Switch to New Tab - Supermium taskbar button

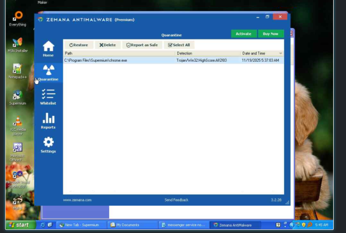81,225
